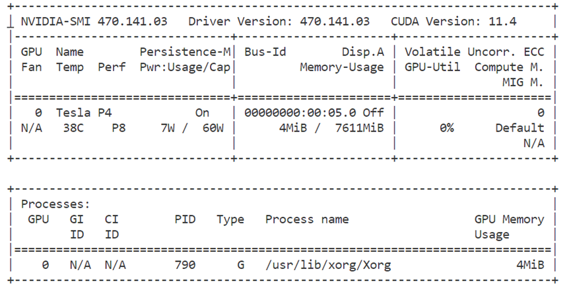Click the 00000000:00:05.0 bus ID value

[x=301, y=113]
